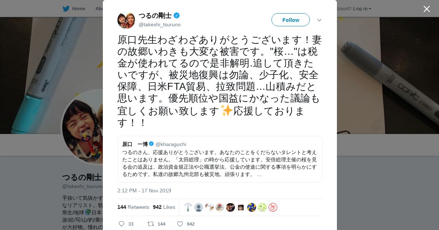Open tweet timestamp 2:12 PM - 17 Nov 2019

point(144,191)
